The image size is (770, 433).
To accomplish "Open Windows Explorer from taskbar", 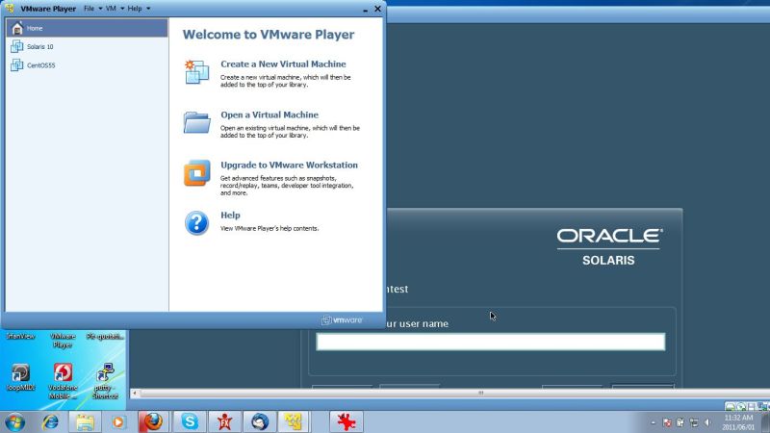I will 85,421.
